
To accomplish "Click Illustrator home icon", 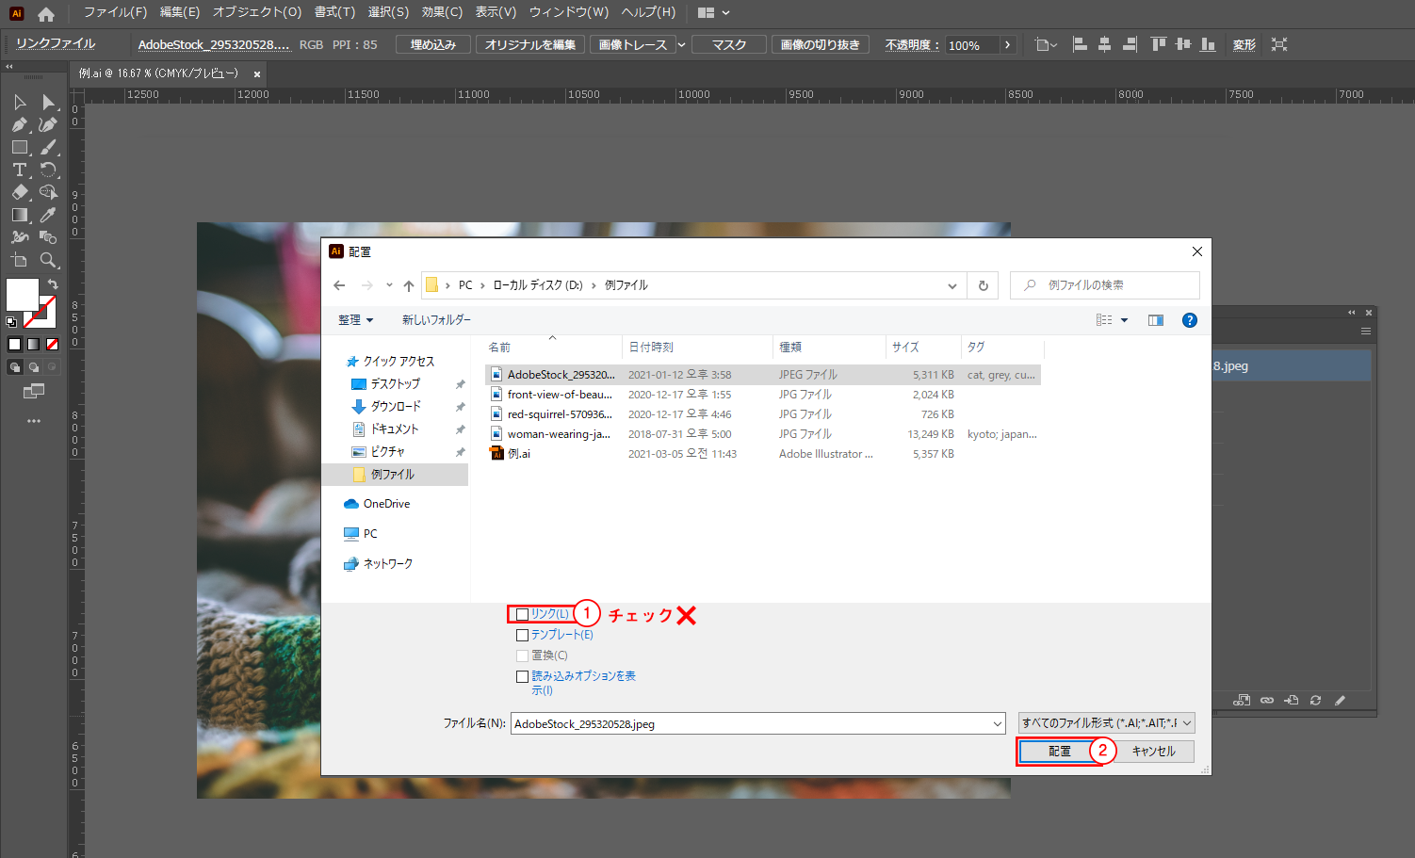I will (x=46, y=13).
